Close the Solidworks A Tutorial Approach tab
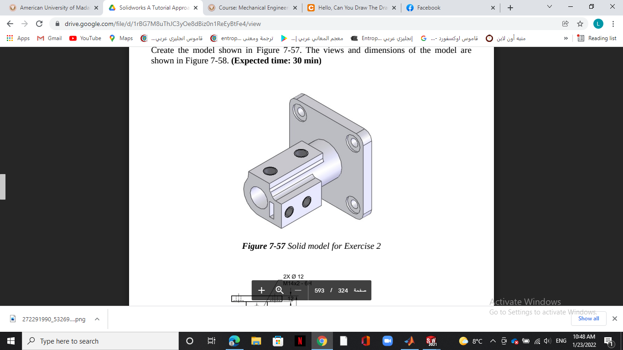The image size is (623, 350). 196,8
